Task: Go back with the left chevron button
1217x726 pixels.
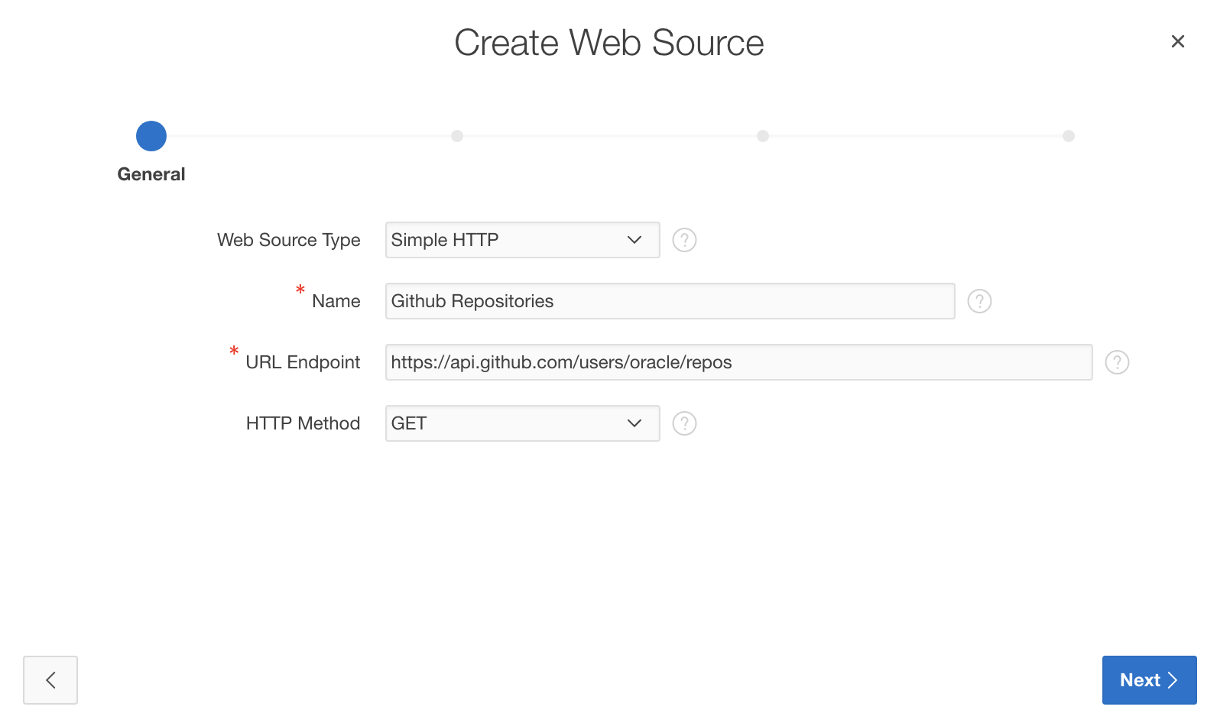Action: point(50,680)
